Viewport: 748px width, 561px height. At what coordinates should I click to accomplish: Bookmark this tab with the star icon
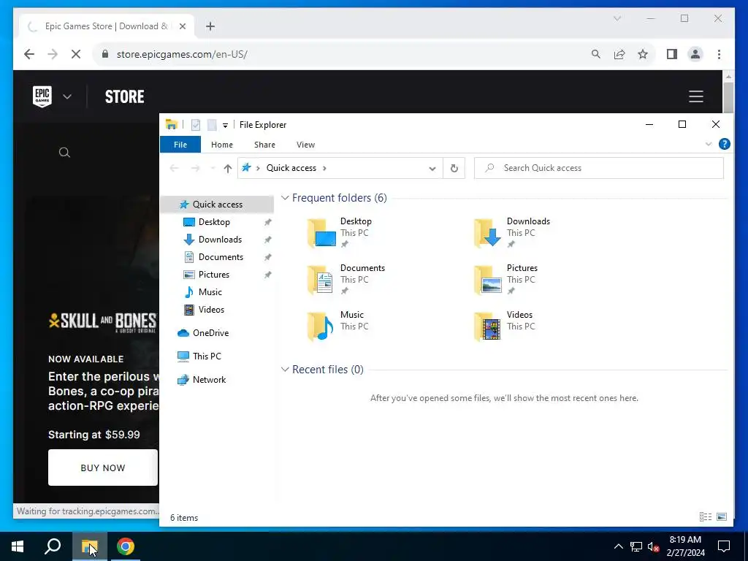coord(643,54)
